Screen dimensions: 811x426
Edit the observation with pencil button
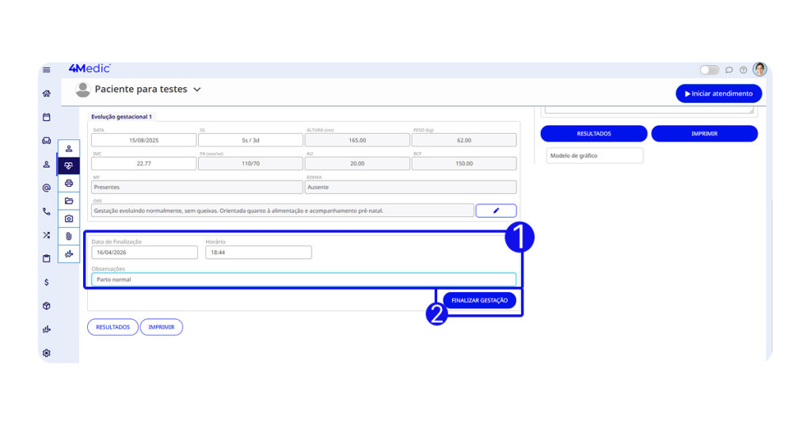tap(496, 211)
